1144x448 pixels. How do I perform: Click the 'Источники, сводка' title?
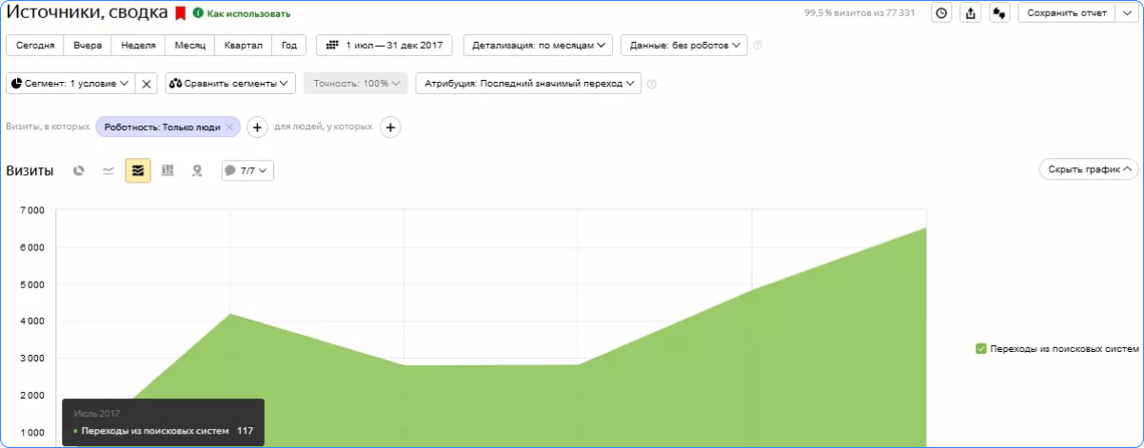(87, 12)
